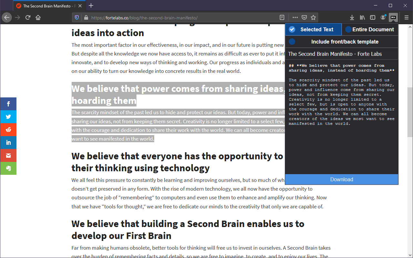
Task: Save page to Pocket
Action: click(x=304, y=17)
